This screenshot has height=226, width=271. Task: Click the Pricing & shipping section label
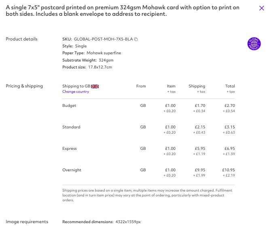click(24, 86)
